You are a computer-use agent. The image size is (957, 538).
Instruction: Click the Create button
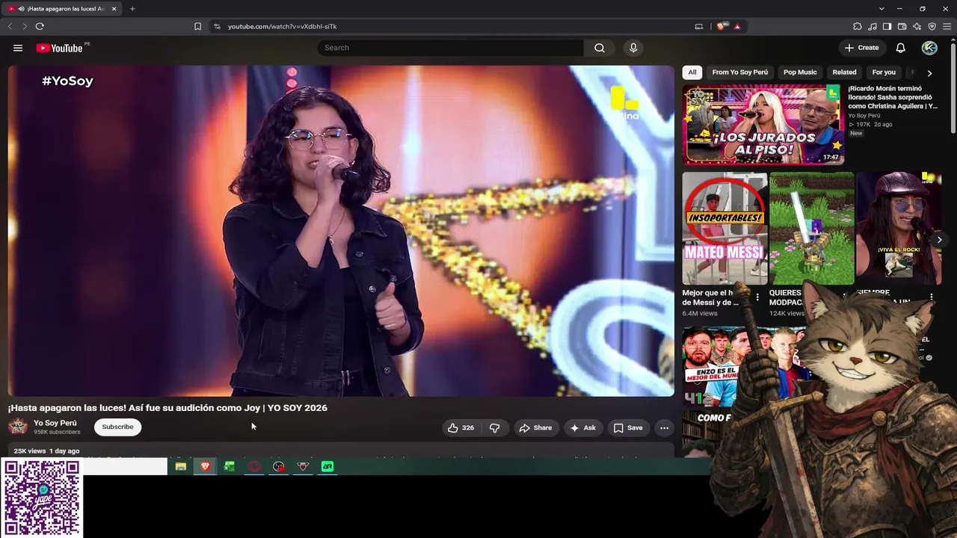click(x=861, y=48)
